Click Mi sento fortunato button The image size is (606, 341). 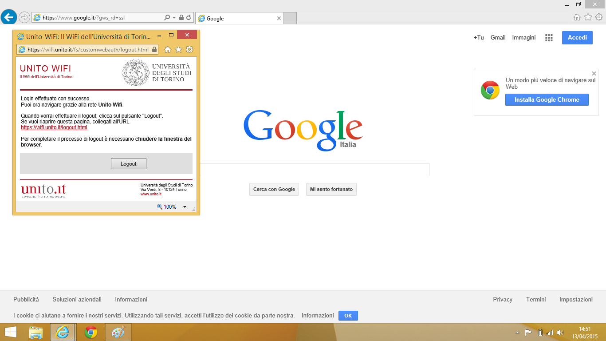click(331, 189)
